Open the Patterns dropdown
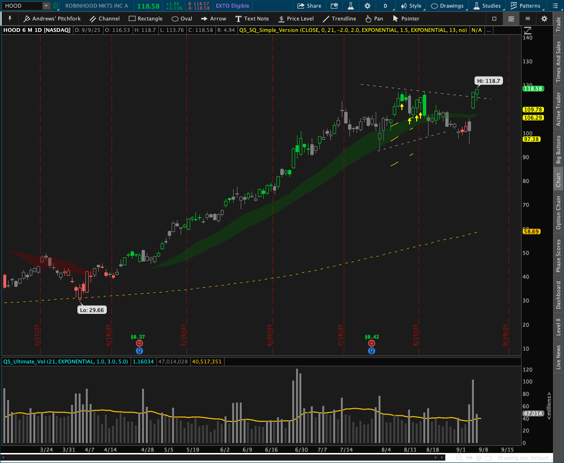This screenshot has width=564, height=463. coord(525,6)
